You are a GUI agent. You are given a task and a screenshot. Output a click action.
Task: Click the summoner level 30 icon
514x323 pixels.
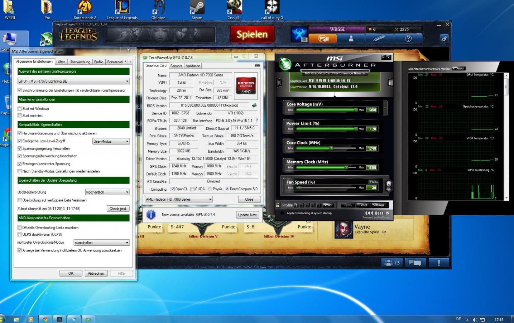point(299,34)
